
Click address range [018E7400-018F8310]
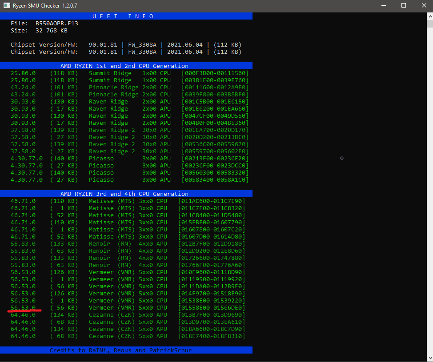click(x=212, y=336)
